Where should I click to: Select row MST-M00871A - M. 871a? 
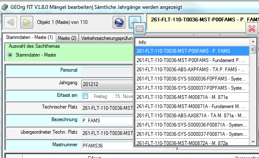point(192,97)
